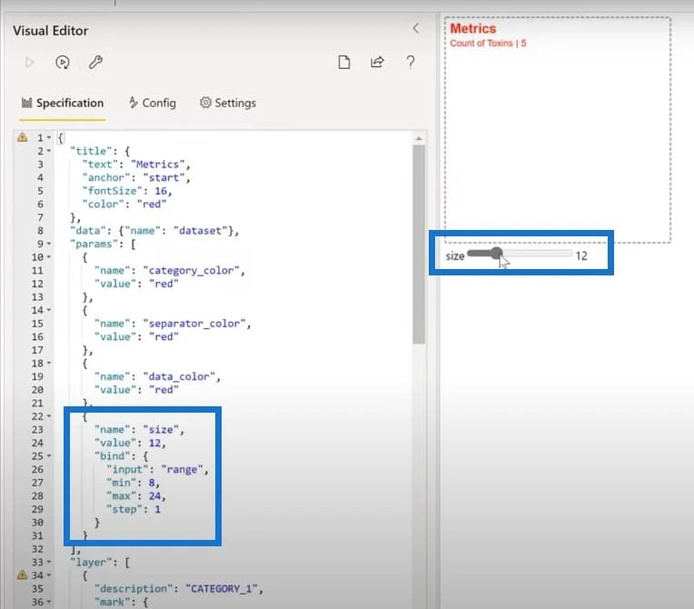Open the Settings tab
This screenshot has height=609, width=694.
228,103
